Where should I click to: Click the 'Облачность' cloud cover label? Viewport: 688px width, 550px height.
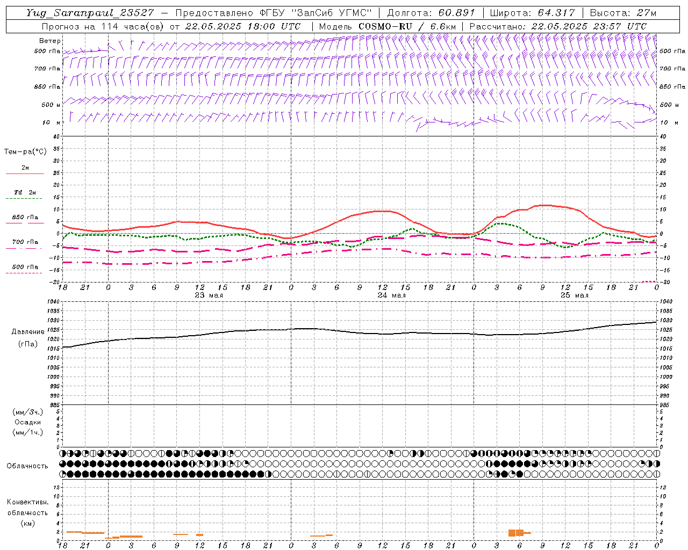tap(27, 466)
